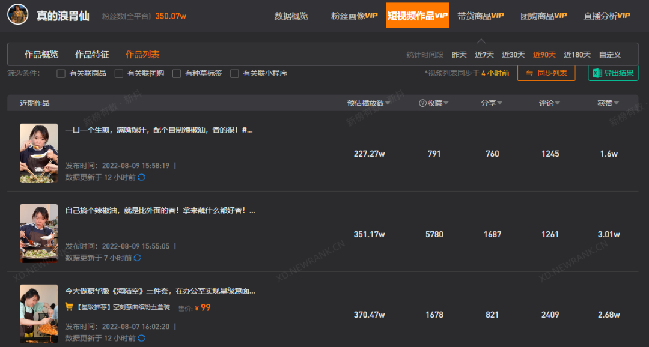Check the 有关联团购 filter
Viewport: 649px width, 347px height.
click(x=119, y=74)
